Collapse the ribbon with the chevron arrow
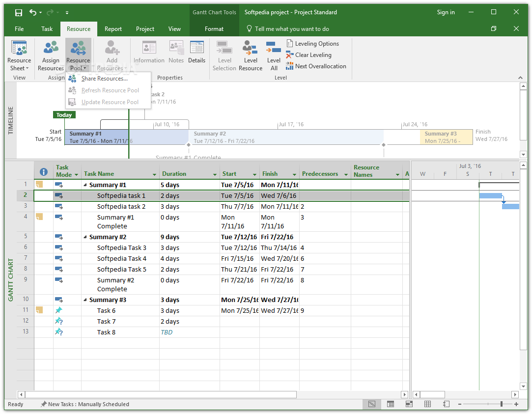The height and width of the screenshot is (414, 532). pos(521,78)
